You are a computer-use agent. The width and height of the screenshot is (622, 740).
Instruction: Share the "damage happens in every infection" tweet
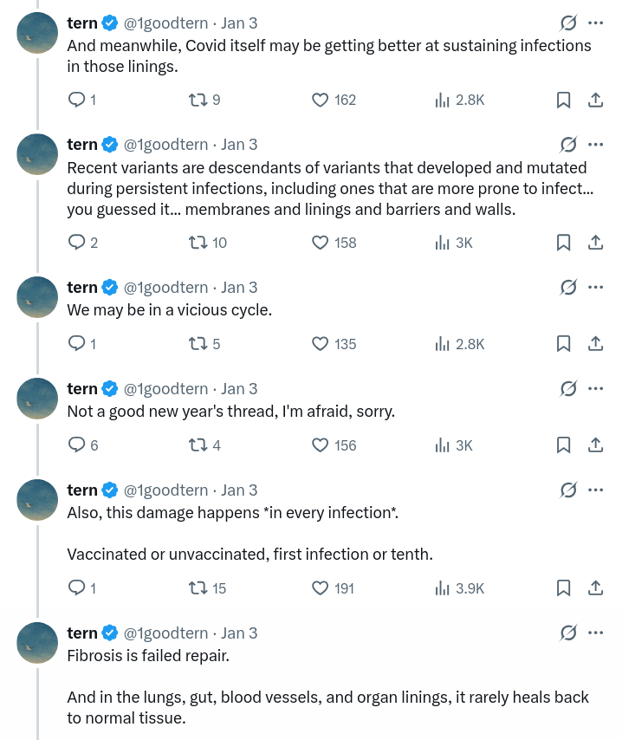pyautogui.click(x=596, y=588)
